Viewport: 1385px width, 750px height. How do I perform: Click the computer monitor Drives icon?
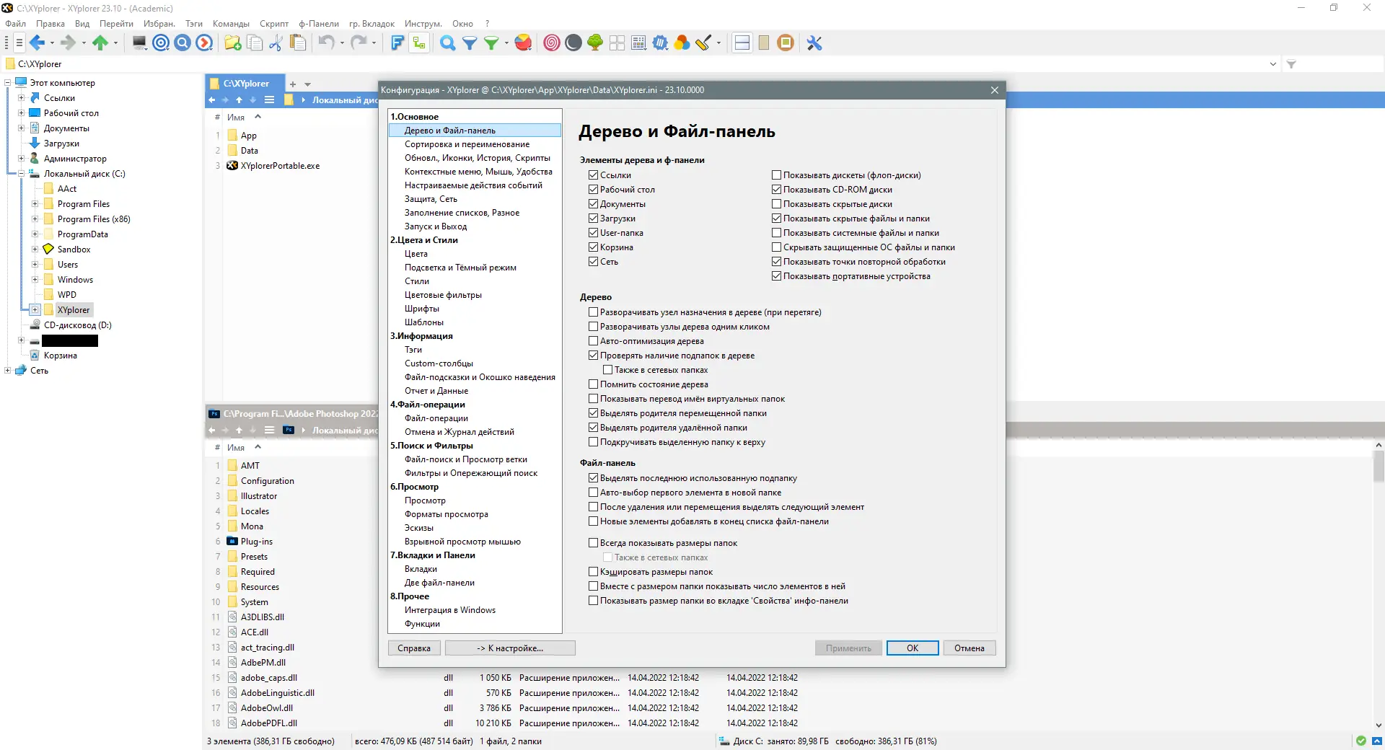[139, 43]
